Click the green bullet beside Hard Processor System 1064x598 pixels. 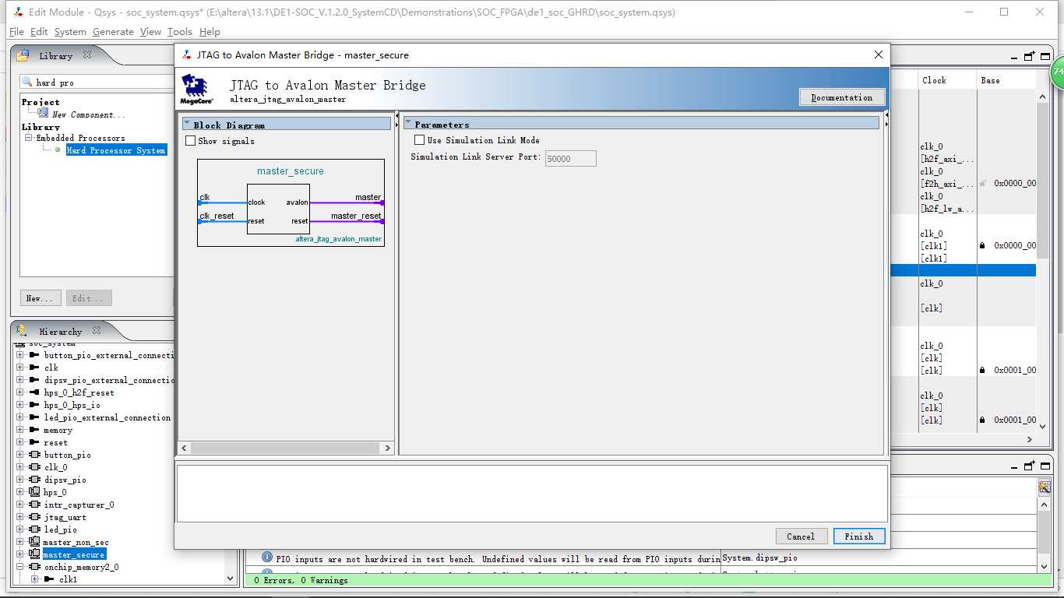(x=58, y=150)
